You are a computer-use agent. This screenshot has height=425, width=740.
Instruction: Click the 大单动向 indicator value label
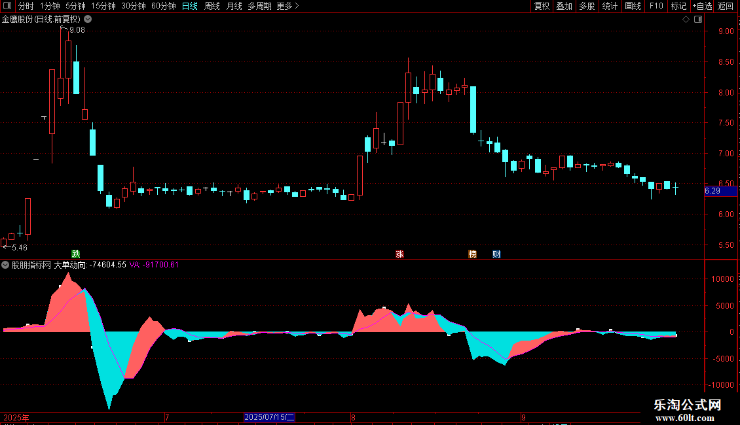click(90, 265)
